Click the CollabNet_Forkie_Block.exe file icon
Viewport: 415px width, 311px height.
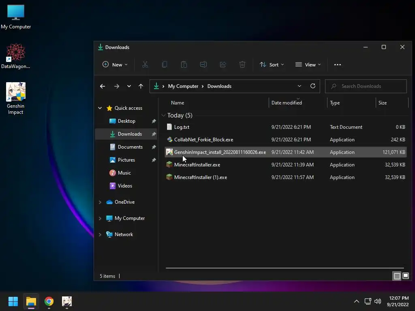pos(169,139)
